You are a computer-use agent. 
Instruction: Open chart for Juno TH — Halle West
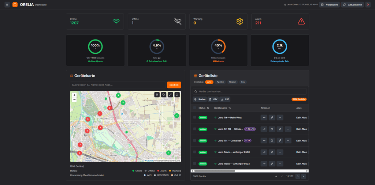point(264,117)
